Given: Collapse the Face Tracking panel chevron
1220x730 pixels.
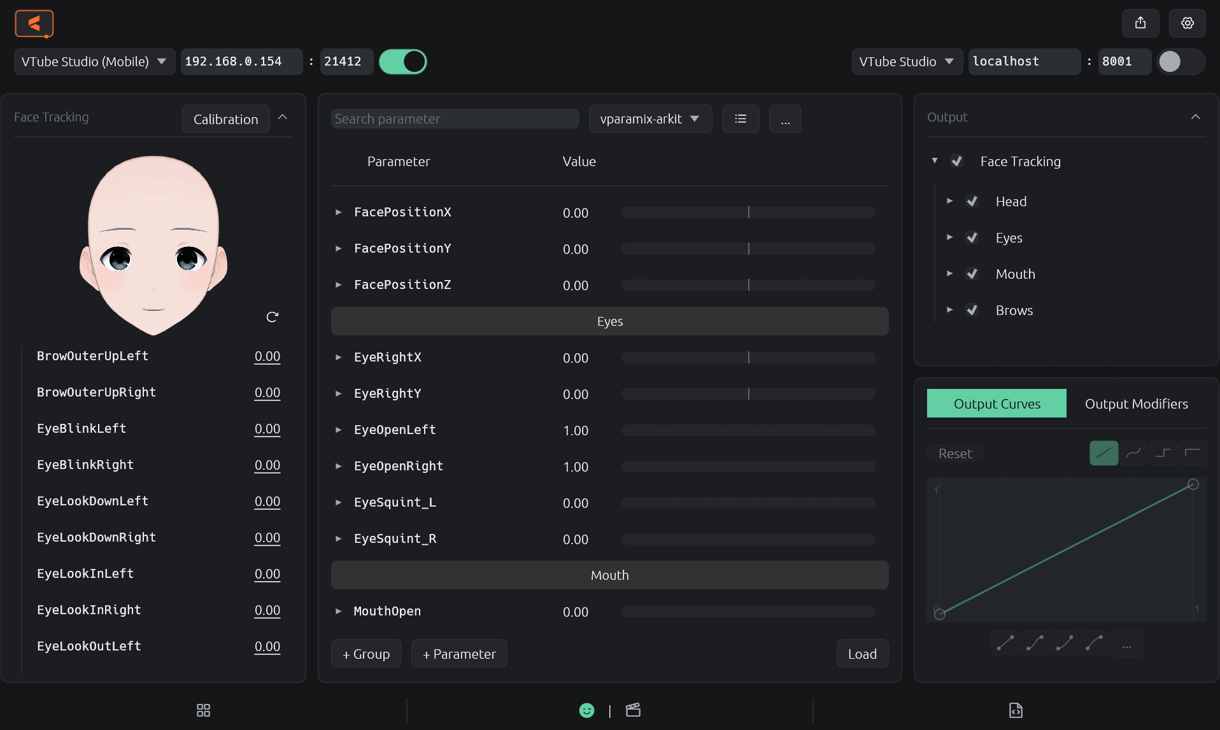Looking at the screenshot, I should pos(283,118).
